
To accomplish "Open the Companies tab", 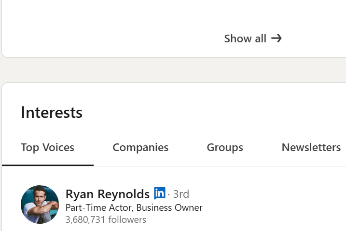I will click(x=140, y=147).
